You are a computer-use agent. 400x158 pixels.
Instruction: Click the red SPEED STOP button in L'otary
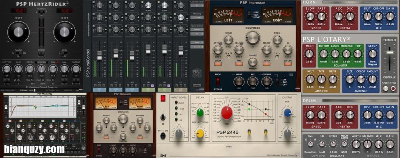393,88
